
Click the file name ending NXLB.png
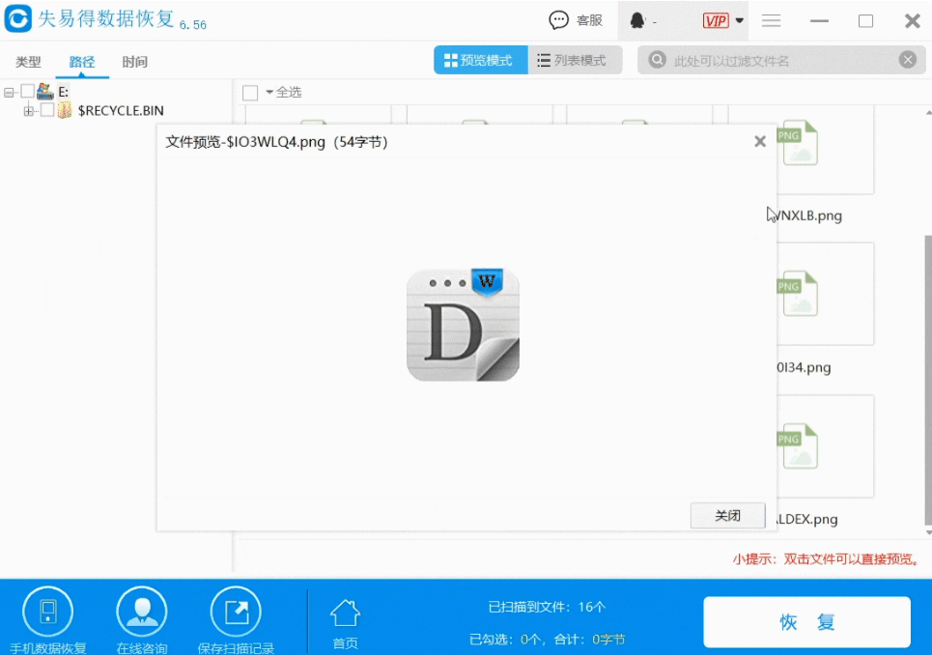click(x=809, y=215)
